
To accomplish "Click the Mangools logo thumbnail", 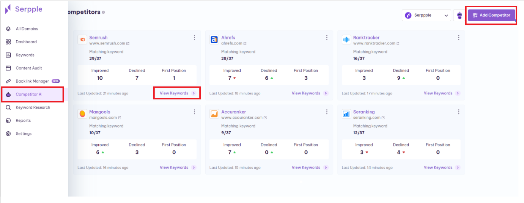I will click(82, 114).
